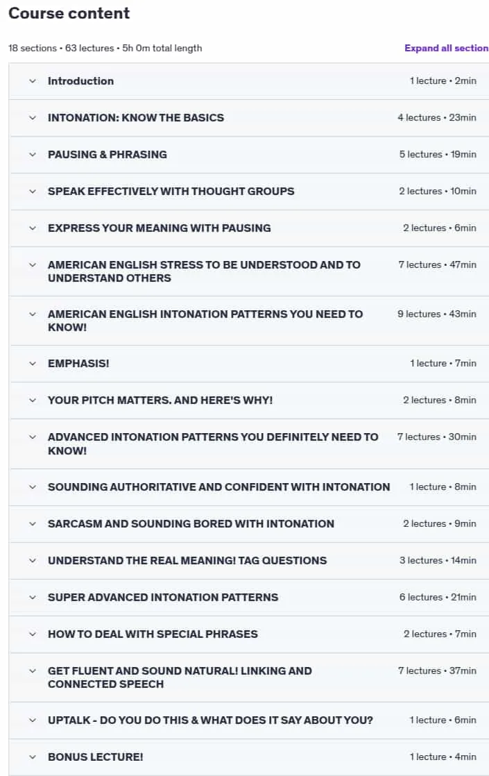Expand GET FLUENT AND SOUND NATURAL section chevron

click(33, 672)
